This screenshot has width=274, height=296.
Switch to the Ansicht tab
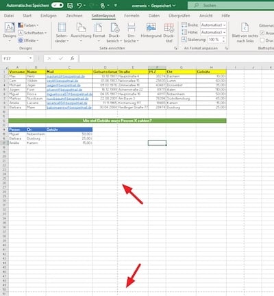point(206,16)
